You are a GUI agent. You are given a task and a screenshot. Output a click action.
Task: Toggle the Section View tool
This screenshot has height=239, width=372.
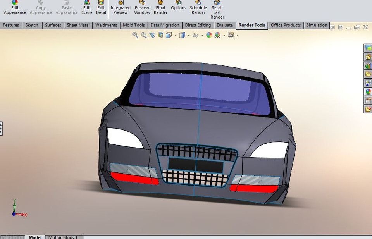pyautogui.click(x=160, y=35)
